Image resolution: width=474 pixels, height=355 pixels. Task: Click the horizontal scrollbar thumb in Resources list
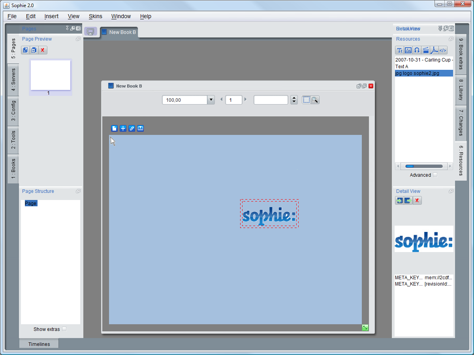click(x=410, y=166)
